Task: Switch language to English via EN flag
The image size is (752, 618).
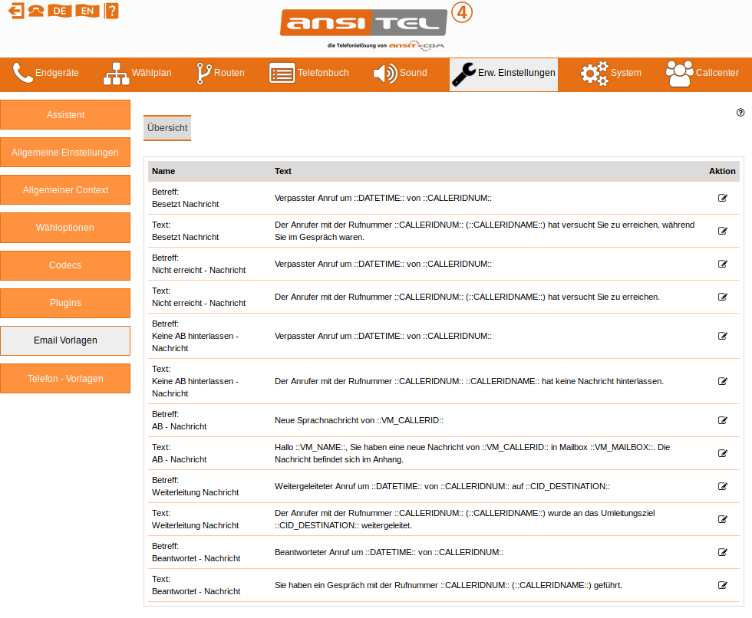Action: click(x=87, y=11)
